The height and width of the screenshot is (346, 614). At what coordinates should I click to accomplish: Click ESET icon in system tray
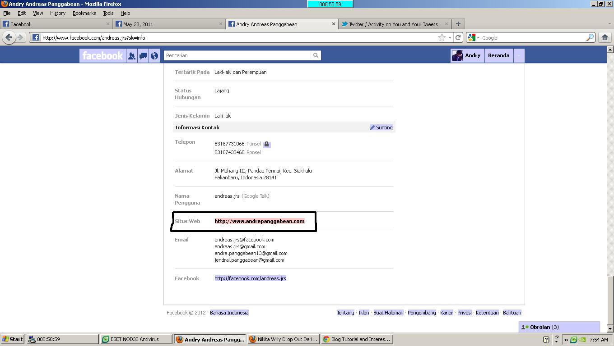point(574,340)
